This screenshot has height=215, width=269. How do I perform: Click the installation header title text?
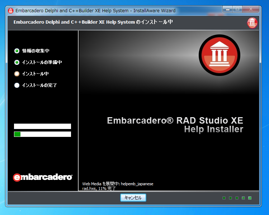[93, 22]
